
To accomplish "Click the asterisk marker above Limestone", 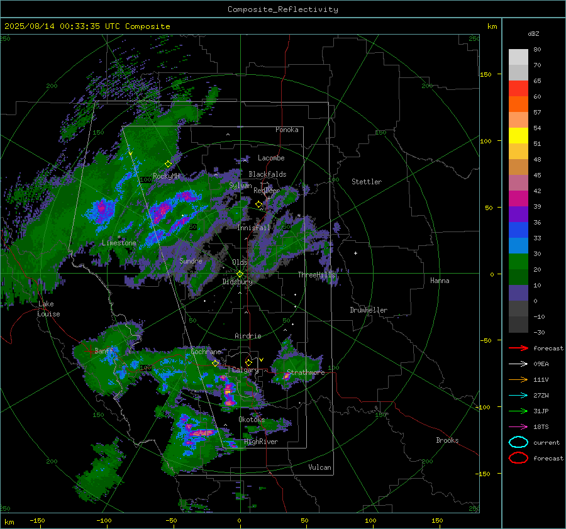I will click(x=119, y=237).
